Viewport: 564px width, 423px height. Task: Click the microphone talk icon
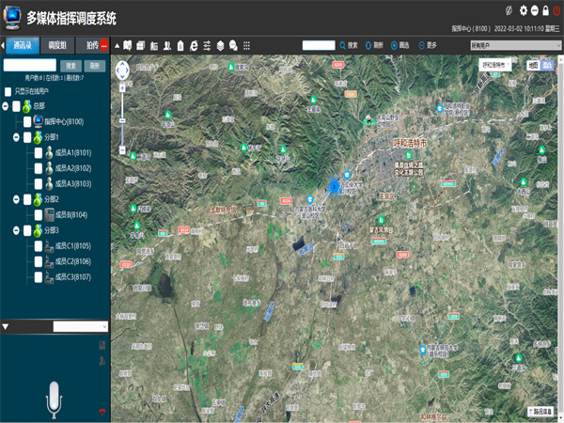click(x=55, y=399)
